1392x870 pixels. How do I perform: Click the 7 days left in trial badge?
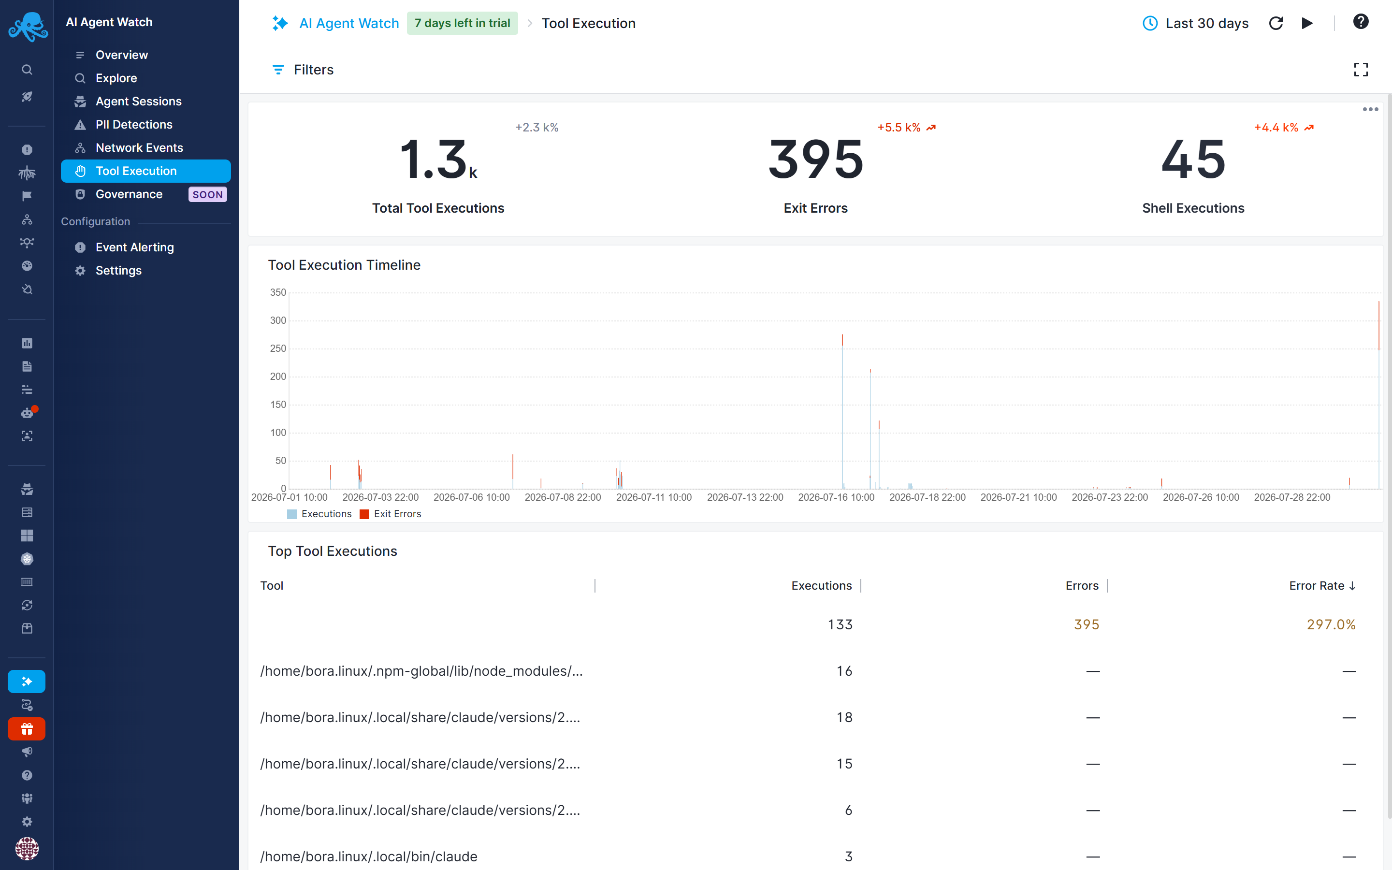point(462,23)
